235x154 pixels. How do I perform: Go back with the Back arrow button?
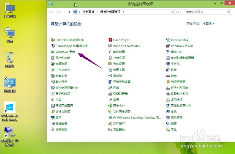[51, 12]
